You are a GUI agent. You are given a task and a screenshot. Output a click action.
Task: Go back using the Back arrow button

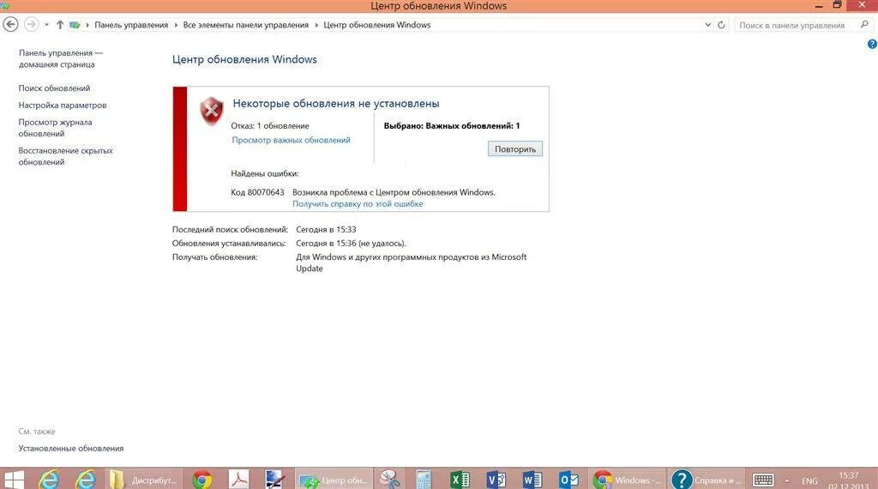10,25
